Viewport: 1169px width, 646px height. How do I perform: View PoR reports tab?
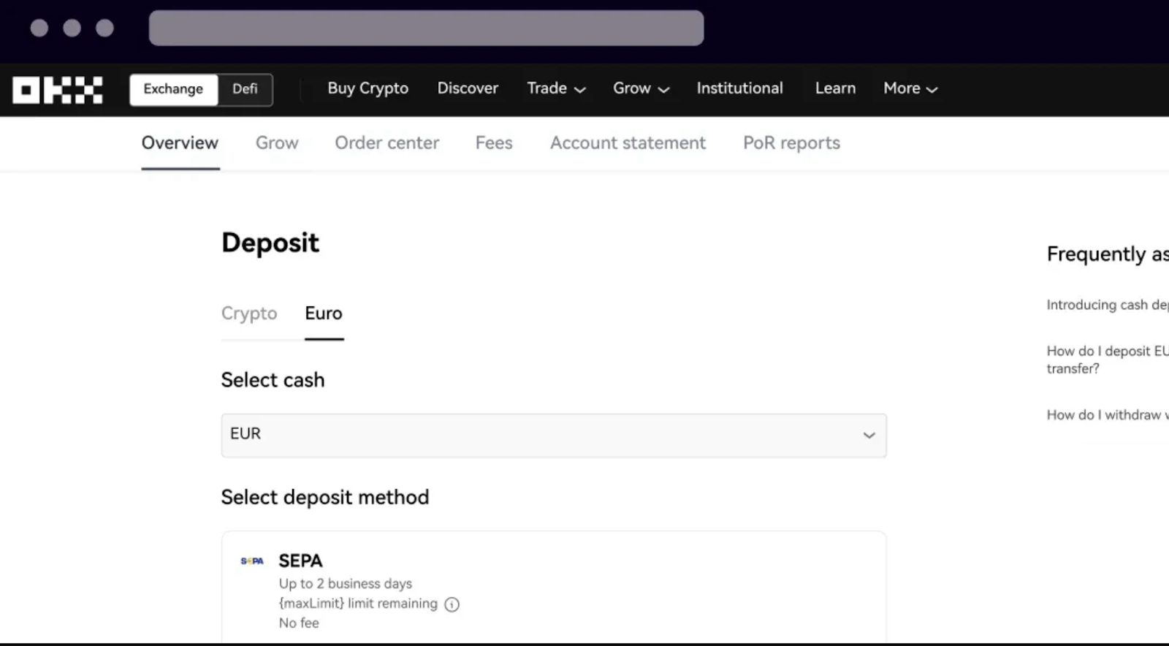pyautogui.click(x=791, y=143)
